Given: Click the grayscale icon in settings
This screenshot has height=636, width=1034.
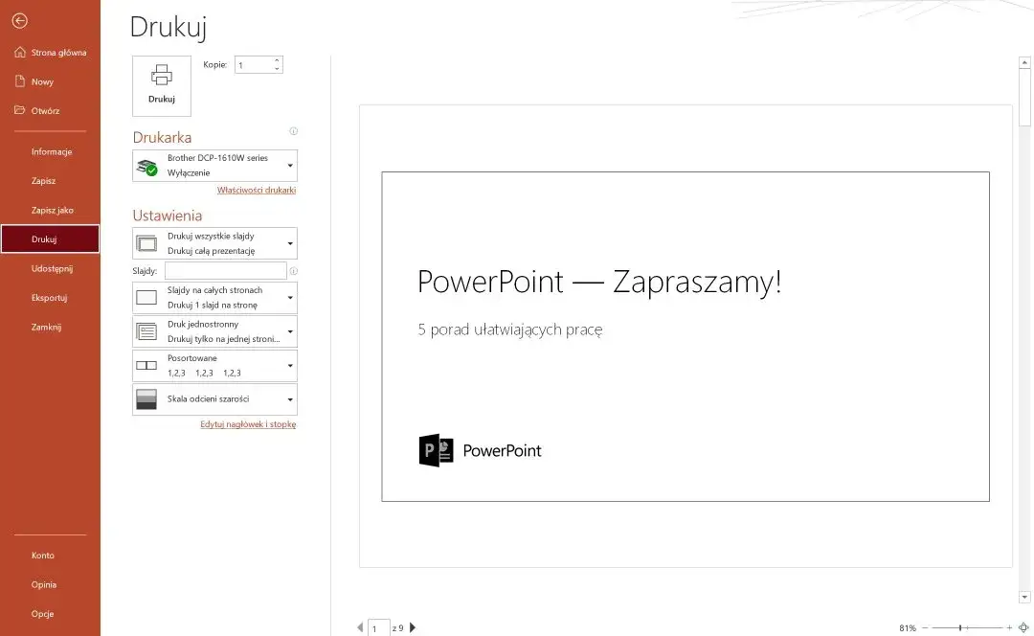Looking at the screenshot, I should click(146, 399).
